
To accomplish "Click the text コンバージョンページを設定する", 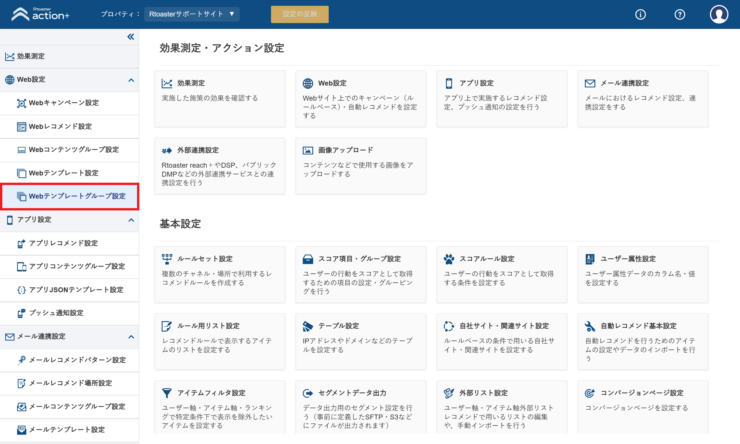I will click(637, 408).
